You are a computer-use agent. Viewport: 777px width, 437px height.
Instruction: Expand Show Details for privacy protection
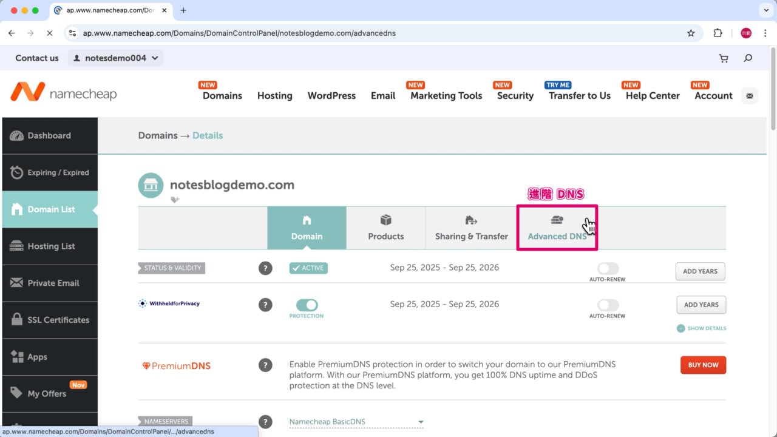(x=701, y=328)
